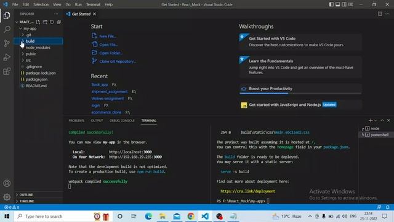Click New Folder icon in Explorer header
This screenshot has width=394, height=222.
(45, 22)
